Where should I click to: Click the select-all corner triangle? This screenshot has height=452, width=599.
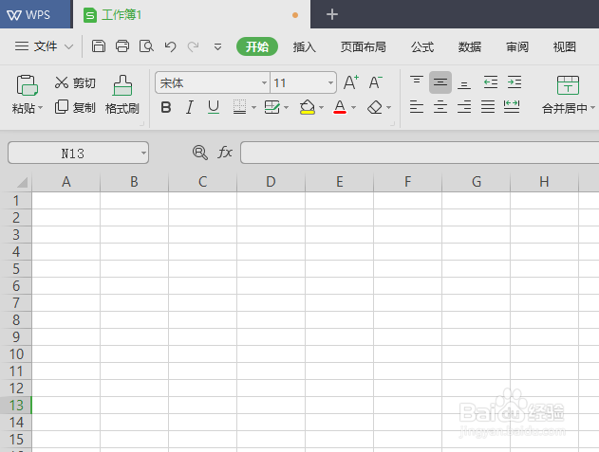(22, 182)
